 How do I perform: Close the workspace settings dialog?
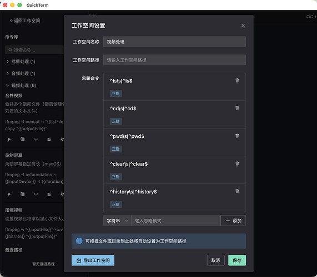click(243, 25)
